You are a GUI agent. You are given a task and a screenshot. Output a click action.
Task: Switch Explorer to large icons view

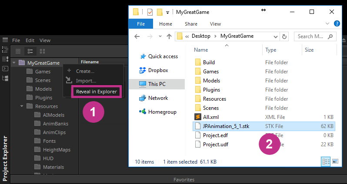[335, 161]
